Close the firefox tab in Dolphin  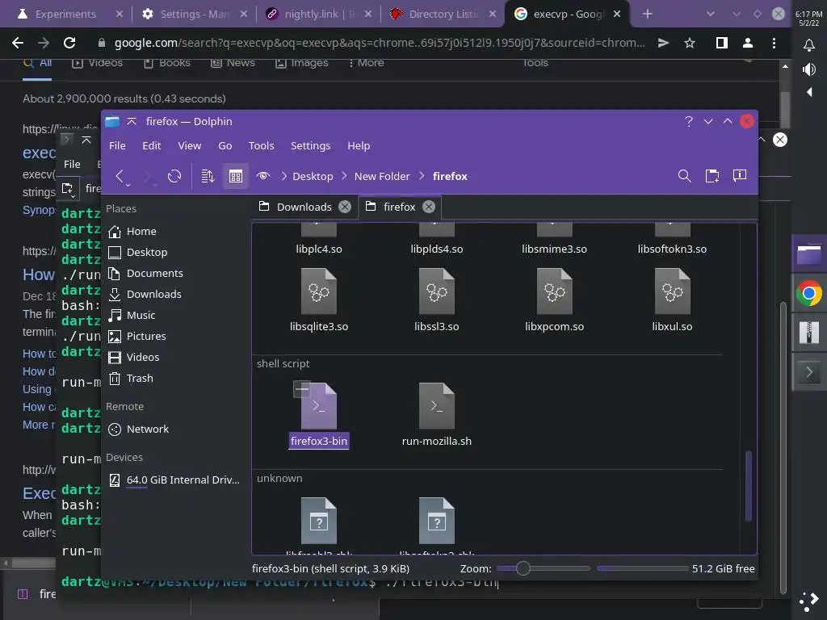click(x=429, y=207)
